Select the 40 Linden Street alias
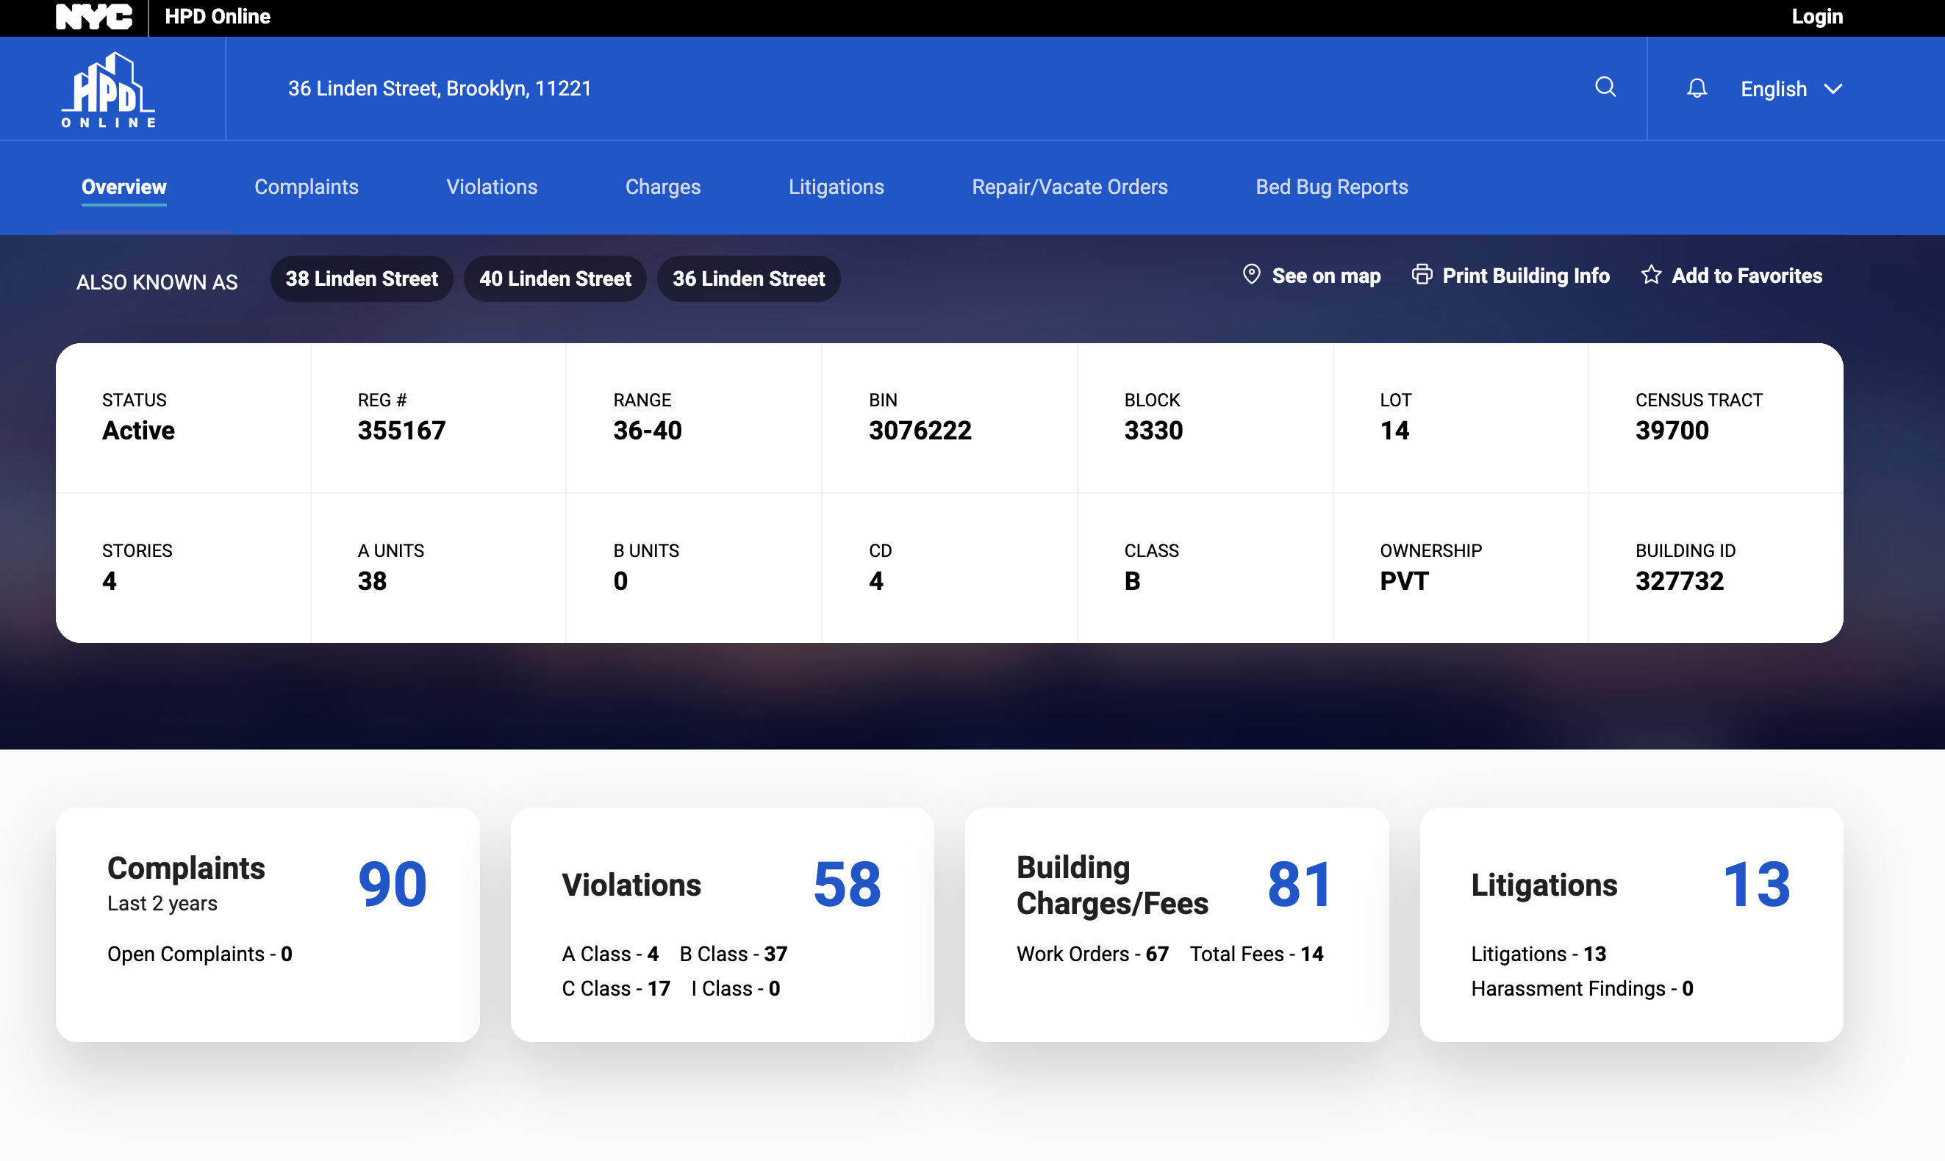Screen dimensions: 1945x1161 pos(555,278)
